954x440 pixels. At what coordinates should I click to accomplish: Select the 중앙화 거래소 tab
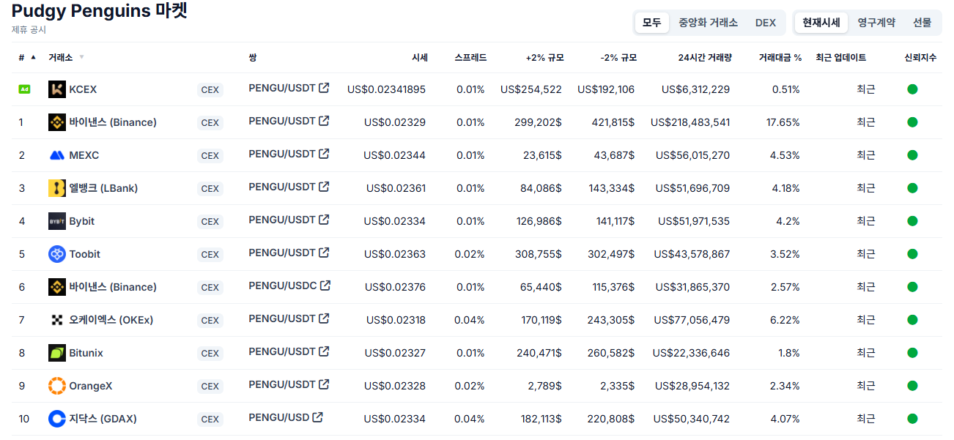[708, 23]
